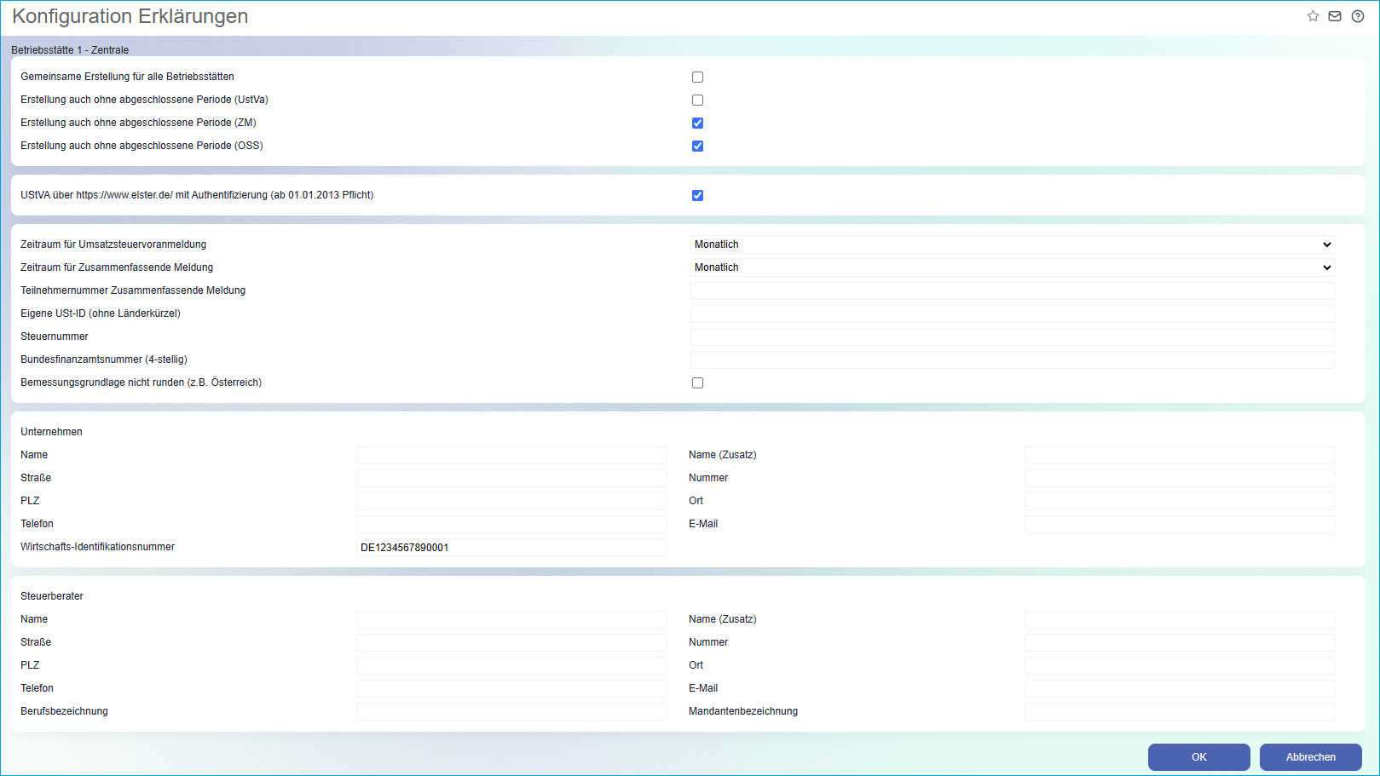This screenshot has width=1380, height=776.
Task: Focus Unternehmen Ort input field
Action: [1180, 501]
